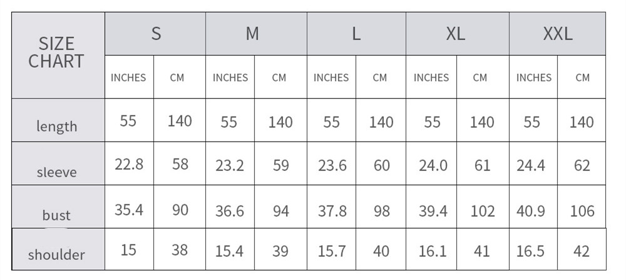Select the M size column header
The height and width of the screenshot is (280, 626).
click(x=256, y=34)
